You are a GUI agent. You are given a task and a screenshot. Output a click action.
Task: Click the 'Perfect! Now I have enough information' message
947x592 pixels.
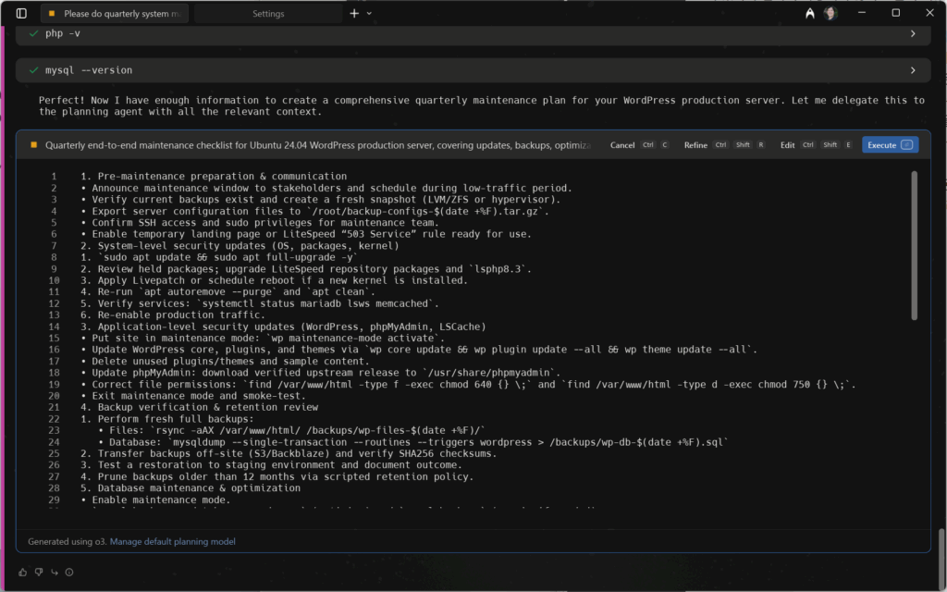pos(481,105)
